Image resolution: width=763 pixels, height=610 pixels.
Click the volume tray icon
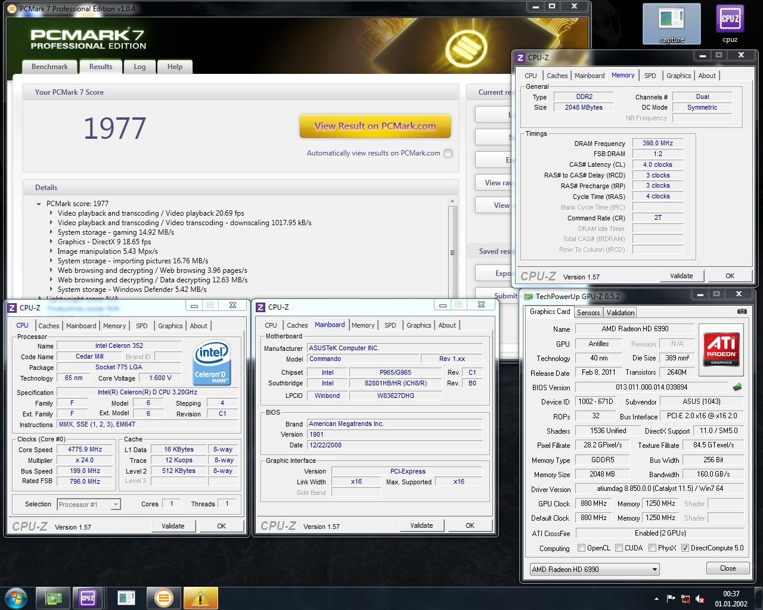699,599
